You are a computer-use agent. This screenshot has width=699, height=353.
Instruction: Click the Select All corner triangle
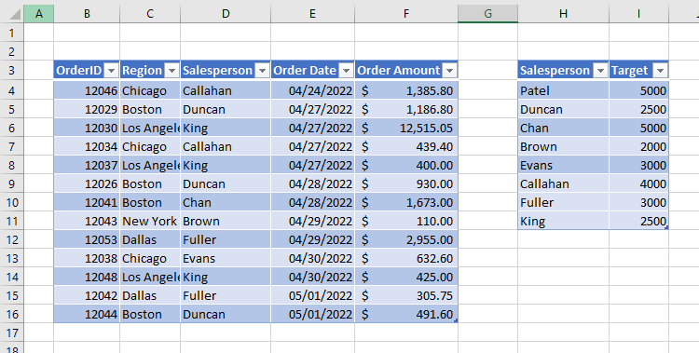(11, 14)
